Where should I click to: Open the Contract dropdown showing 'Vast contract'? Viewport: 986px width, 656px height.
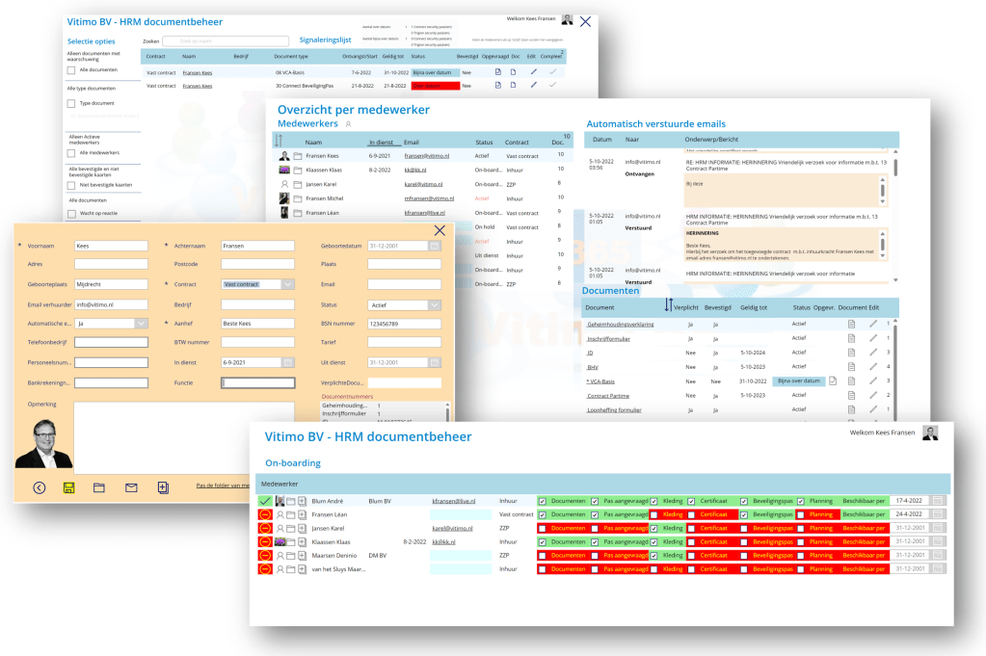pos(287,284)
